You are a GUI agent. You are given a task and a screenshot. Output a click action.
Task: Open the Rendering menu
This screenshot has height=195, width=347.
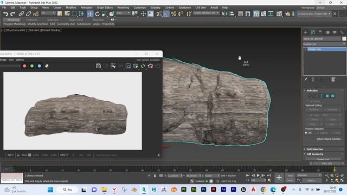(x=123, y=8)
